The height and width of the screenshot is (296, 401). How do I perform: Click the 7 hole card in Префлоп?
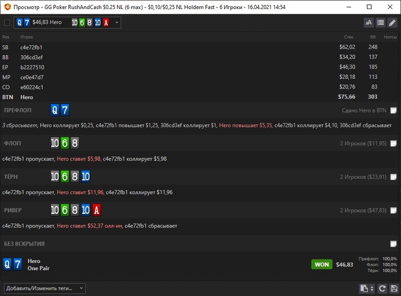pyautogui.click(x=65, y=110)
